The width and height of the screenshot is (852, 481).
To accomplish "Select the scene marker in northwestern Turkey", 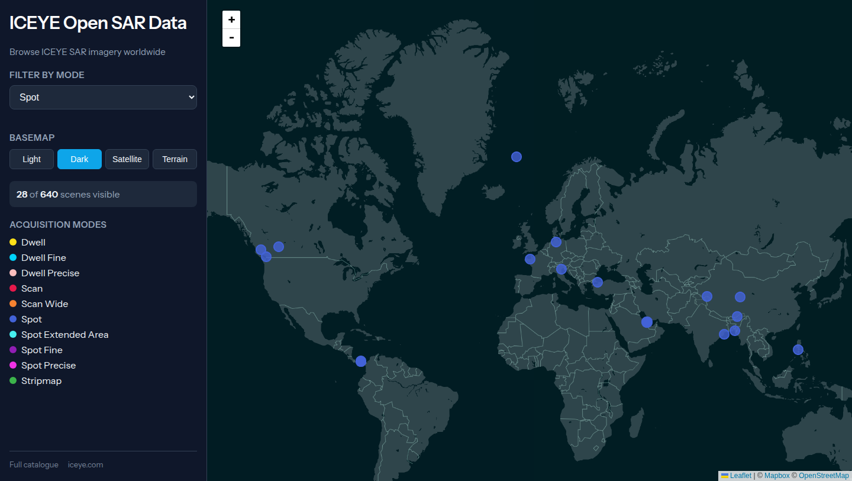I will (x=598, y=282).
